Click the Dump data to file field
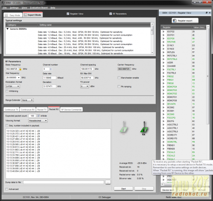 [x=64, y=182]
